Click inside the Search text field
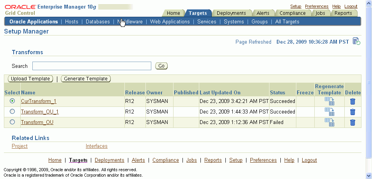This screenshot has height=179, width=372. pyautogui.click(x=92, y=66)
